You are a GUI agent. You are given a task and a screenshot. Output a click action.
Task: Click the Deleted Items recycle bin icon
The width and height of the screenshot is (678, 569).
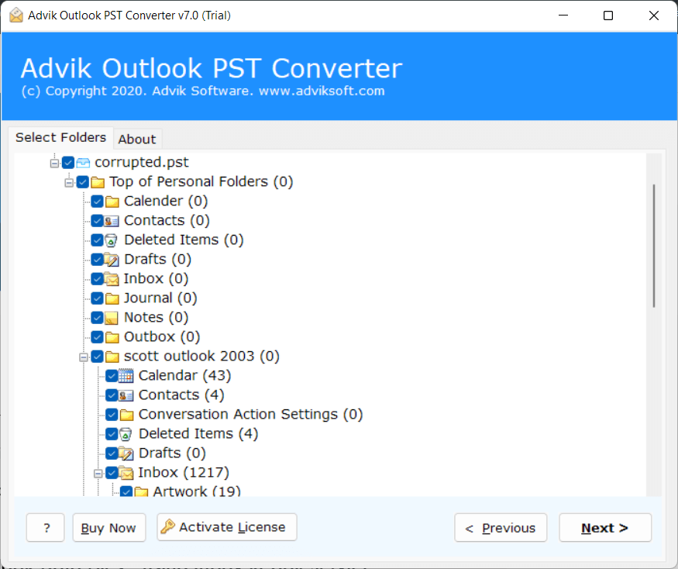112,240
